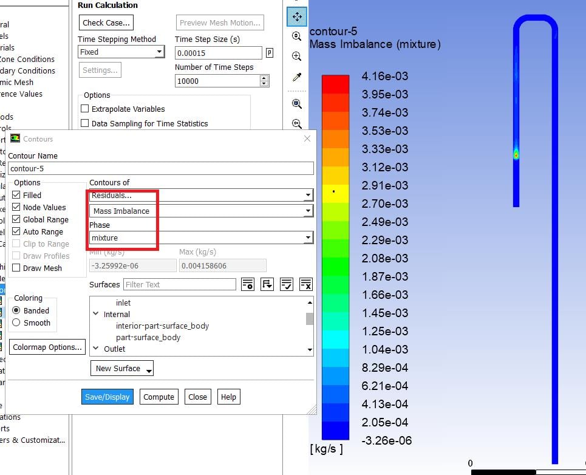
Task: Click the Time Step Size field
Action: (x=218, y=53)
